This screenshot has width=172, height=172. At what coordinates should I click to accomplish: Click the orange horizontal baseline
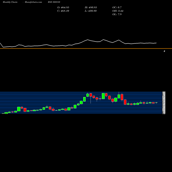click(x=86, y=49)
